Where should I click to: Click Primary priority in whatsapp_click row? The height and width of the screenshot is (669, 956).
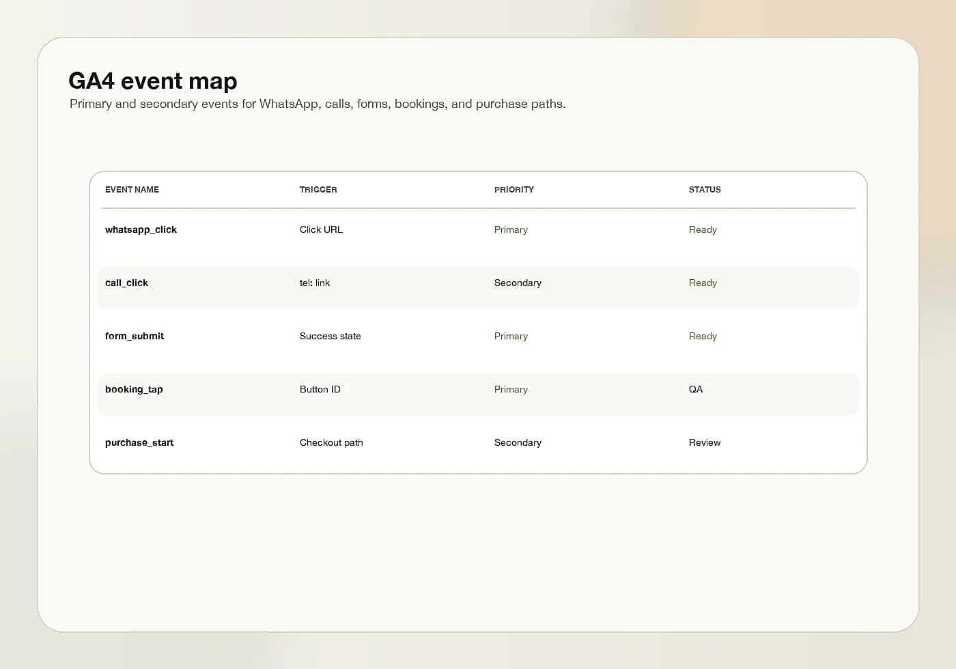pos(511,229)
